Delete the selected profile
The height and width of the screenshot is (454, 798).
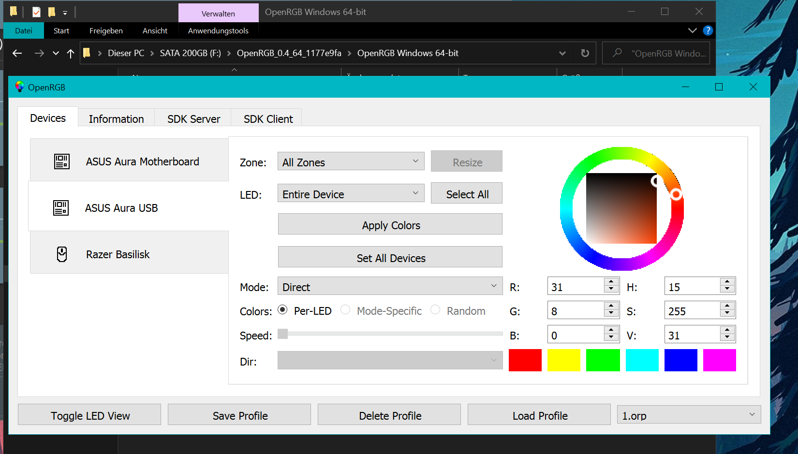tap(389, 415)
